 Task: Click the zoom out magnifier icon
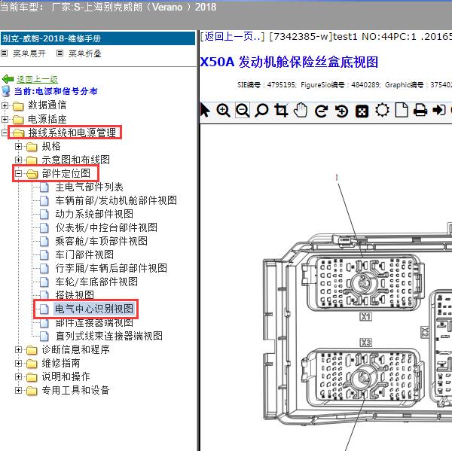[x=243, y=111]
